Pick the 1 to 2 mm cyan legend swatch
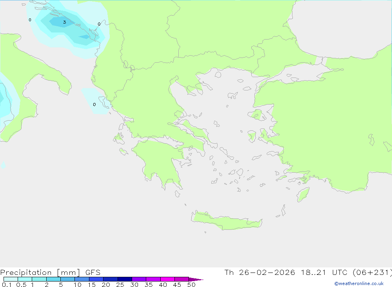Screen dimensions: 392x287 pyautogui.click(x=39, y=279)
